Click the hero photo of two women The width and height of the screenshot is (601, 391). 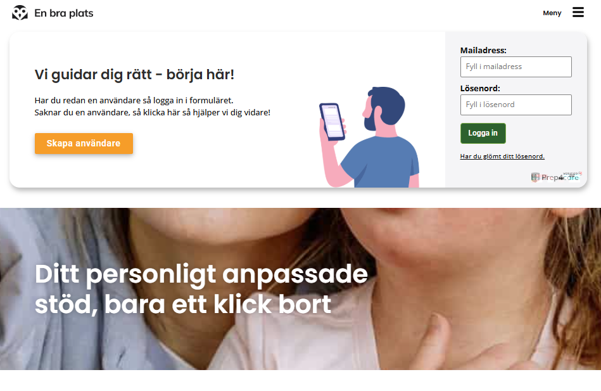point(300,289)
